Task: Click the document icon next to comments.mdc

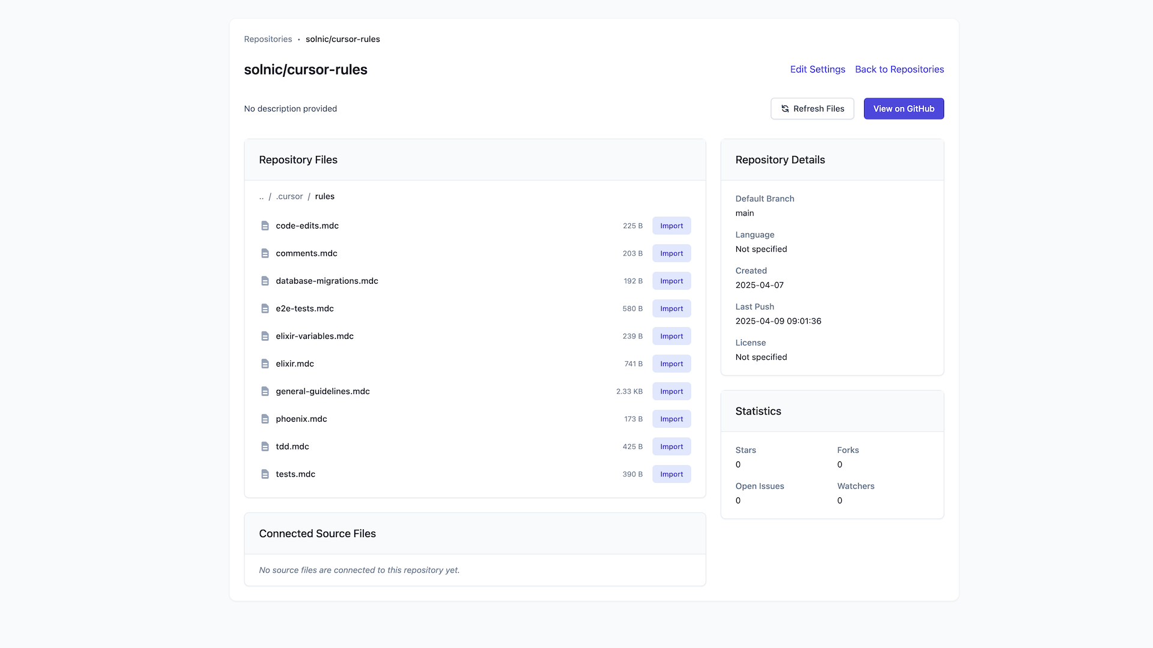Action: coord(266,253)
